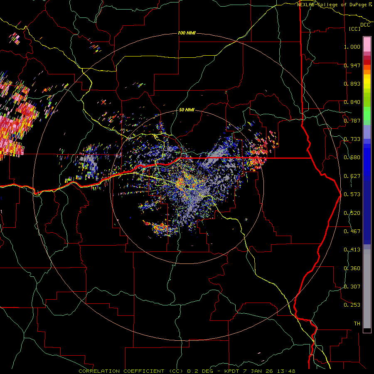374x374 pixels.
Task: Select the 0.627 scale value
Action: [x=352, y=176]
